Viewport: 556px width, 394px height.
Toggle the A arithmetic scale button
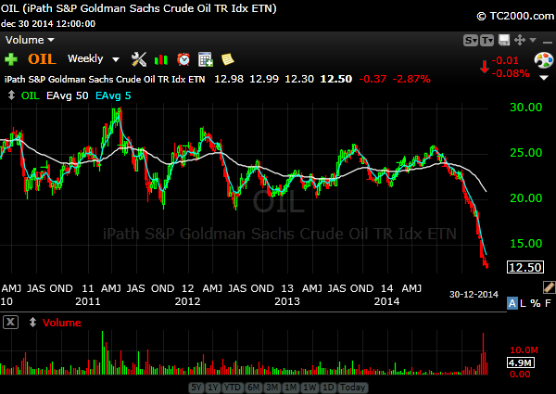point(512,303)
